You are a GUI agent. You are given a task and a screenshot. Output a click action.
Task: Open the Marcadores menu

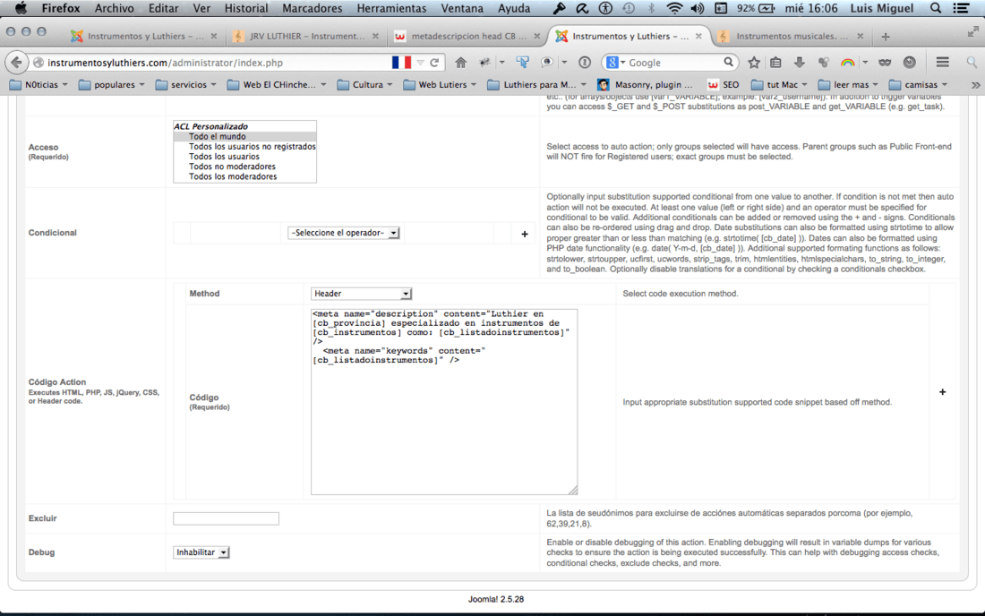[313, 8]
